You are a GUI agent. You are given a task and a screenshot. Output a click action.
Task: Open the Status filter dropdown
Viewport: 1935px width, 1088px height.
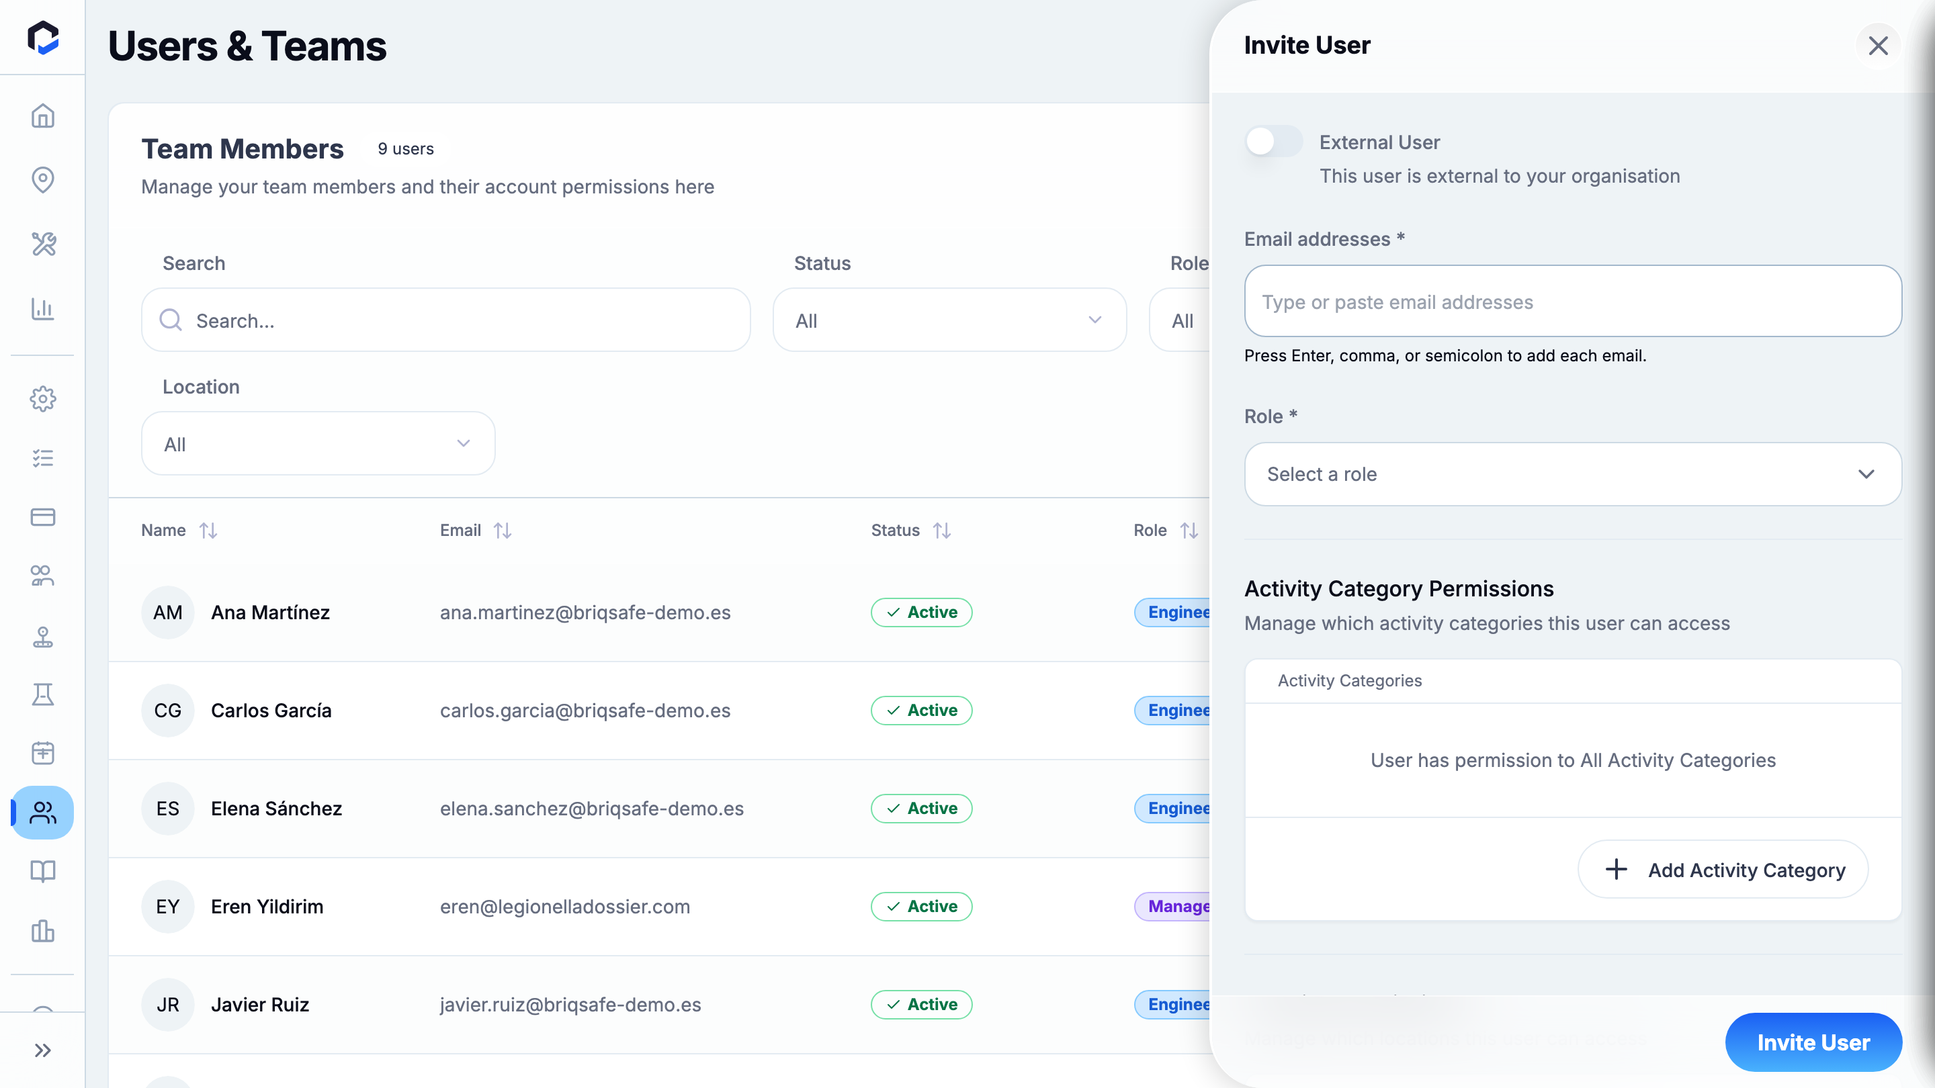point(949,320)
